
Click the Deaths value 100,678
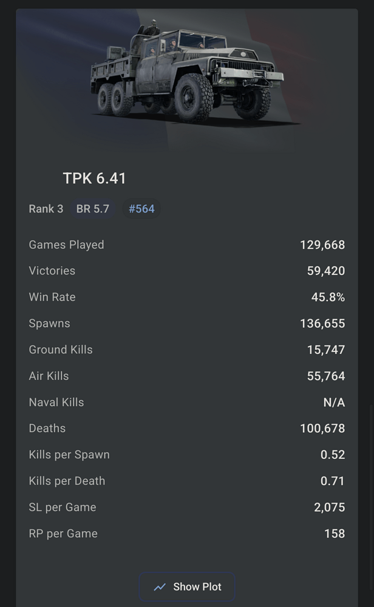click(322, 429)
